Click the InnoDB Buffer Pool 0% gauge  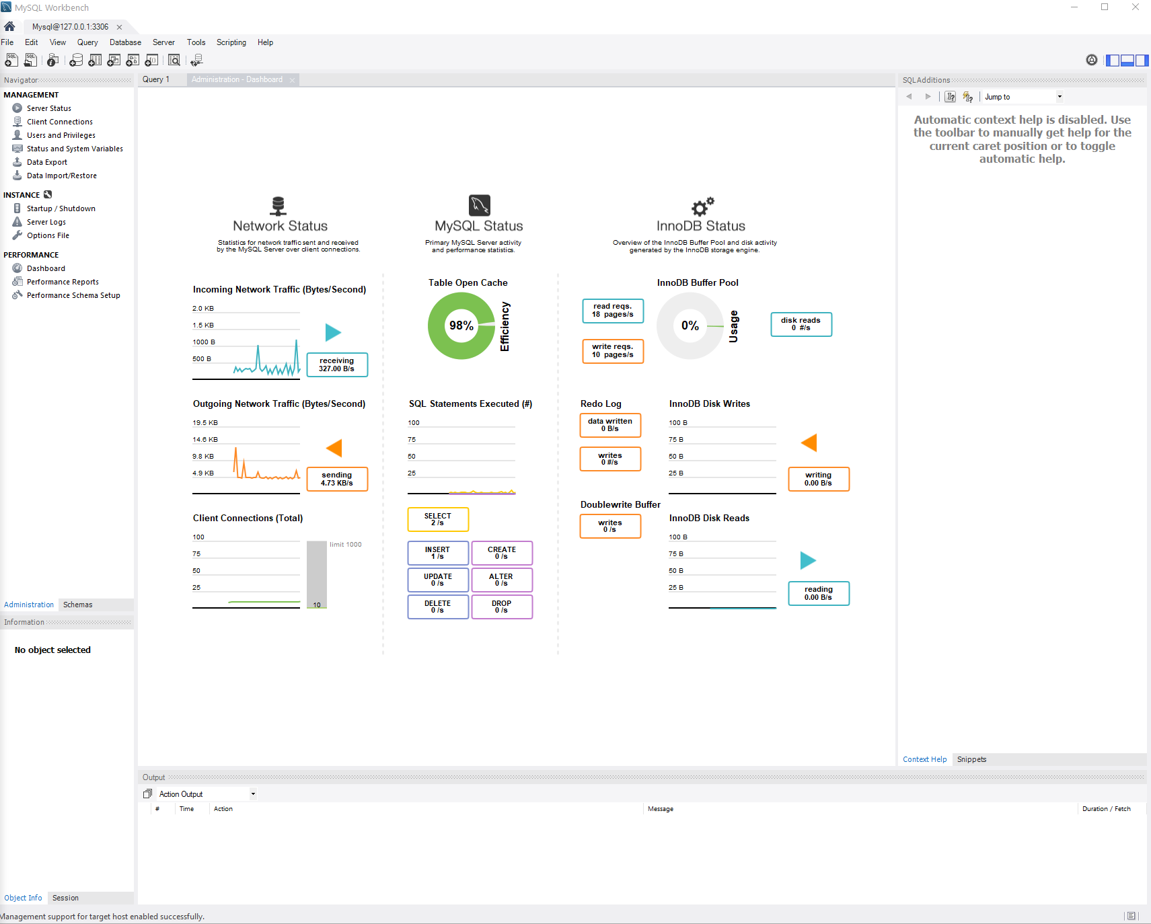tap(690, 325)
